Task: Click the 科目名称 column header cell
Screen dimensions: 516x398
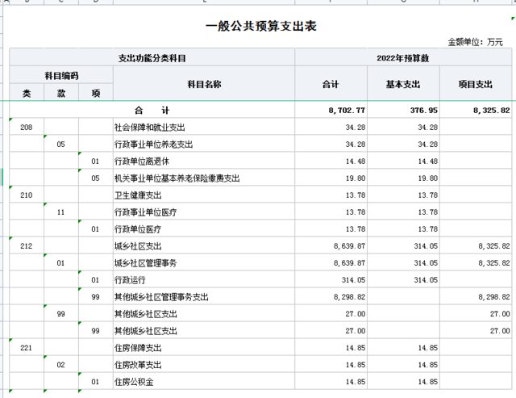Action: point(204,84)
